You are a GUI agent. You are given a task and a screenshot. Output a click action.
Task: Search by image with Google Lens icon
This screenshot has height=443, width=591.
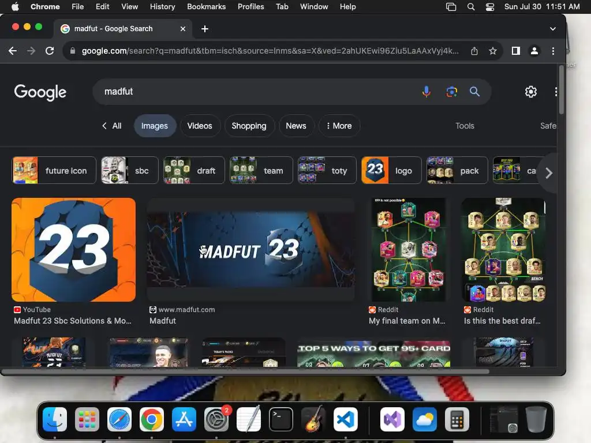click(x=451, y=92)
